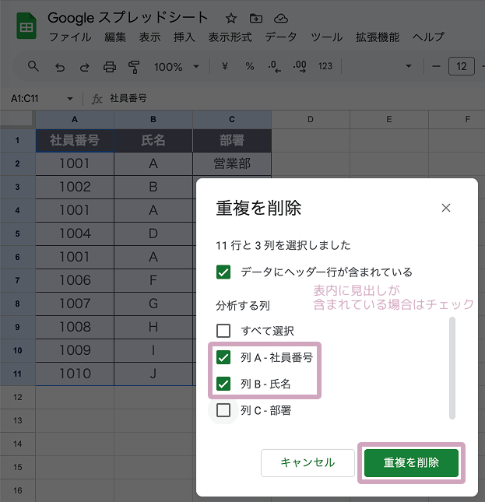Viewport: 485px width, 502px height.
Task: Open the 編集 menu
Action: [x=115, y=37]
